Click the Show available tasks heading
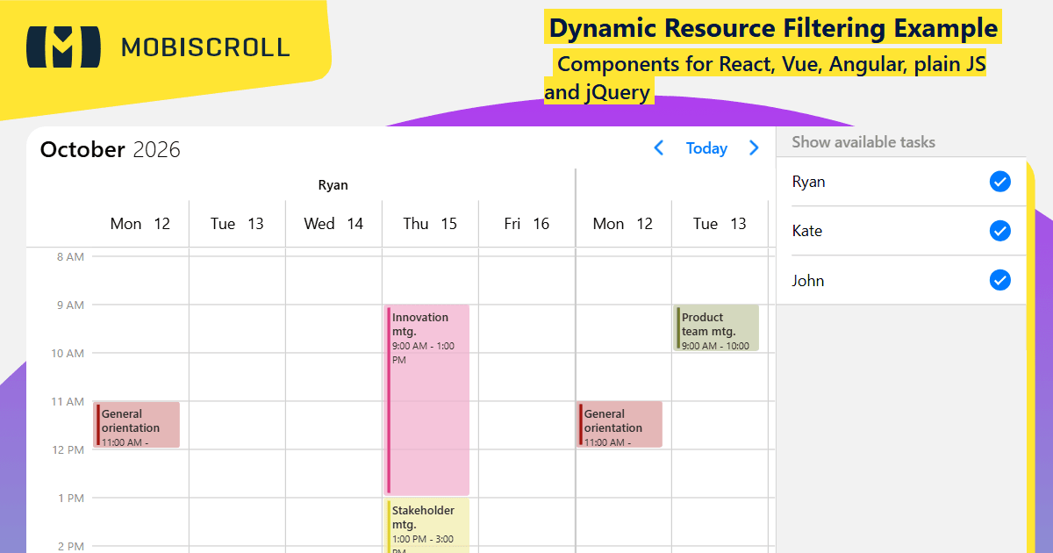This screenshot has height=553, width=1053. tap(863, 142)
